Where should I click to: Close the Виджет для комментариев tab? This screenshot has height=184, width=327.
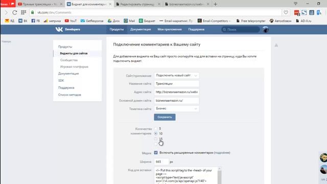pyautogui.click(x=110, y=4)
